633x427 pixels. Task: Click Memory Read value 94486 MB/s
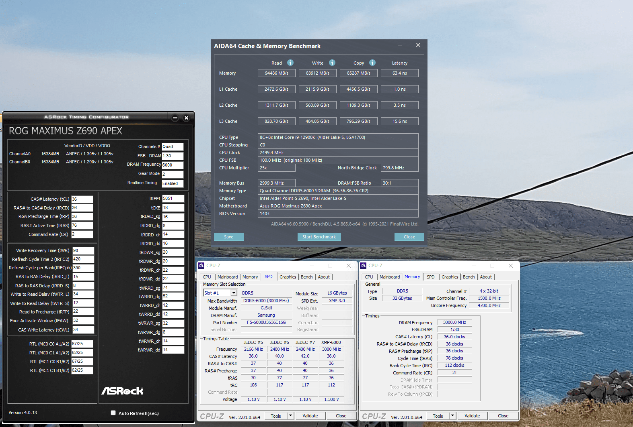(x=277, y=73)
